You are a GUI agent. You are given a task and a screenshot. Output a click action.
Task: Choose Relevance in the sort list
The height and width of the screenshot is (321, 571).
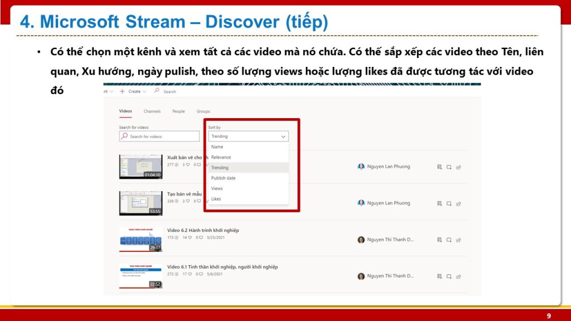[x=248, y=157]
